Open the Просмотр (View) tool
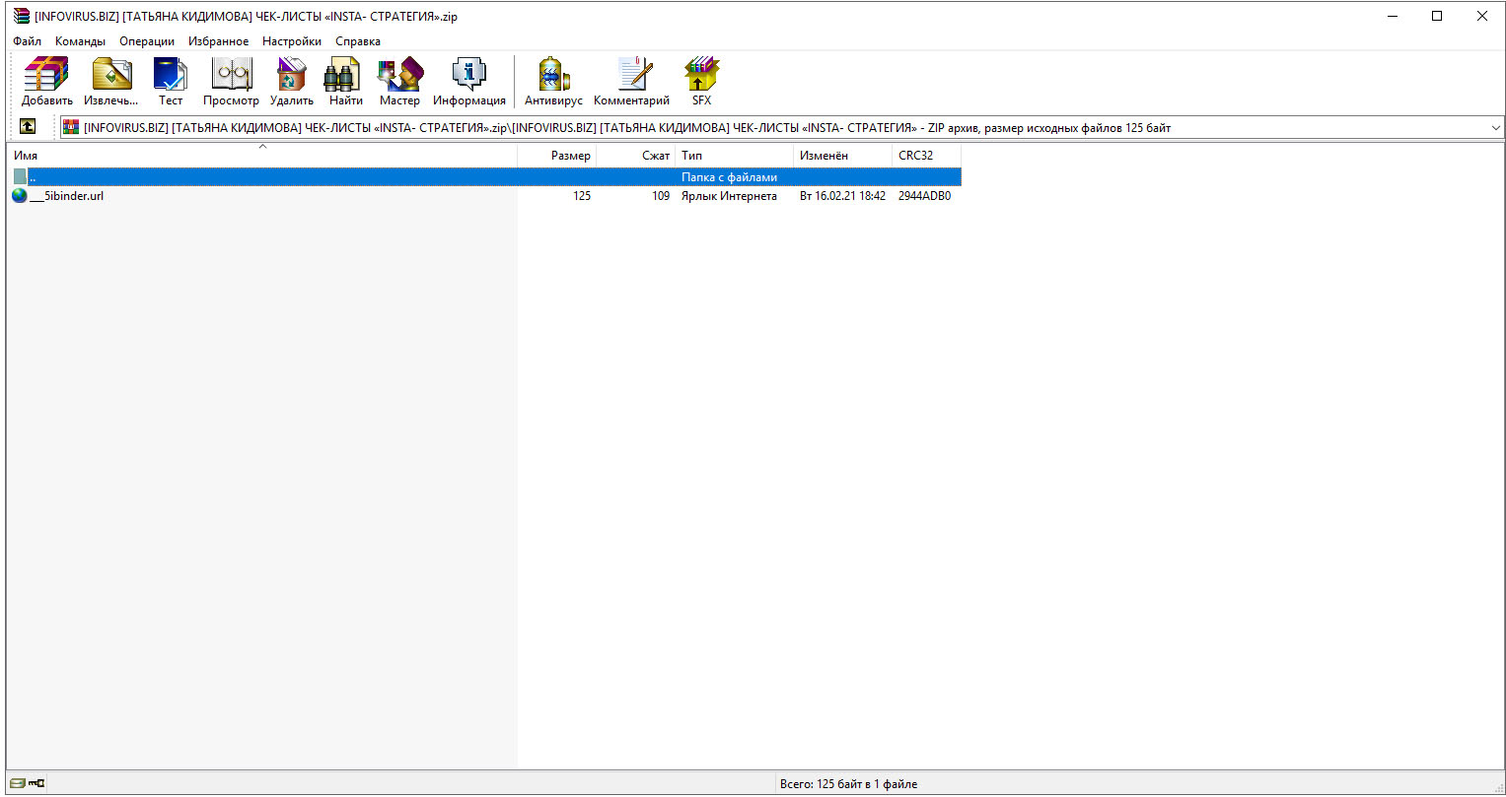1506x797 pixels. tap(231, 81)
